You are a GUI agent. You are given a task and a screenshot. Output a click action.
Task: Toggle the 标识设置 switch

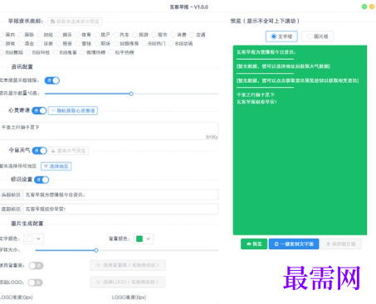coord(42,180)
